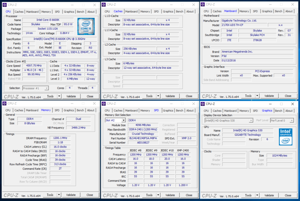
Task: Select the Mainboard tab in the Caches window
Action: coord(131,12)
